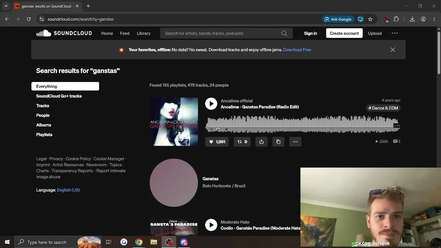The height and width of the screenshot is (248, 441).
Task: Click the SoundCloud search magnifier icon
Action: pos(284,33)
